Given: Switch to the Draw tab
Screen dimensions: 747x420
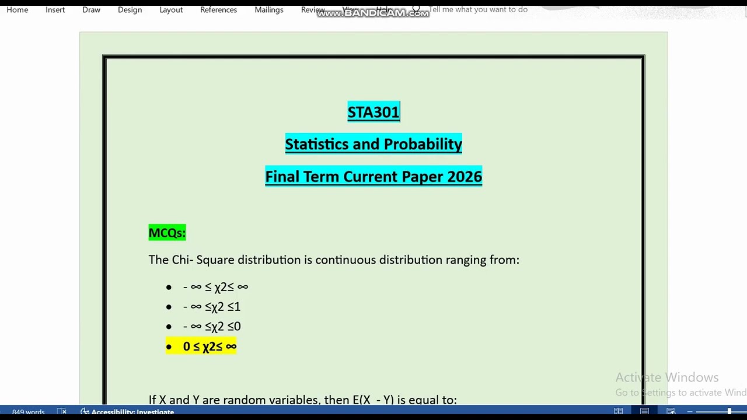Looking at the screenshot, I should [91, 9].
